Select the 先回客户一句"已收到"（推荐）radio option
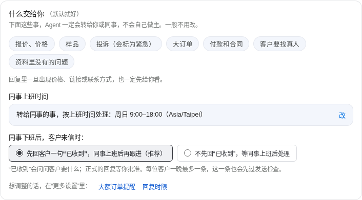 (x=91, y=153)
